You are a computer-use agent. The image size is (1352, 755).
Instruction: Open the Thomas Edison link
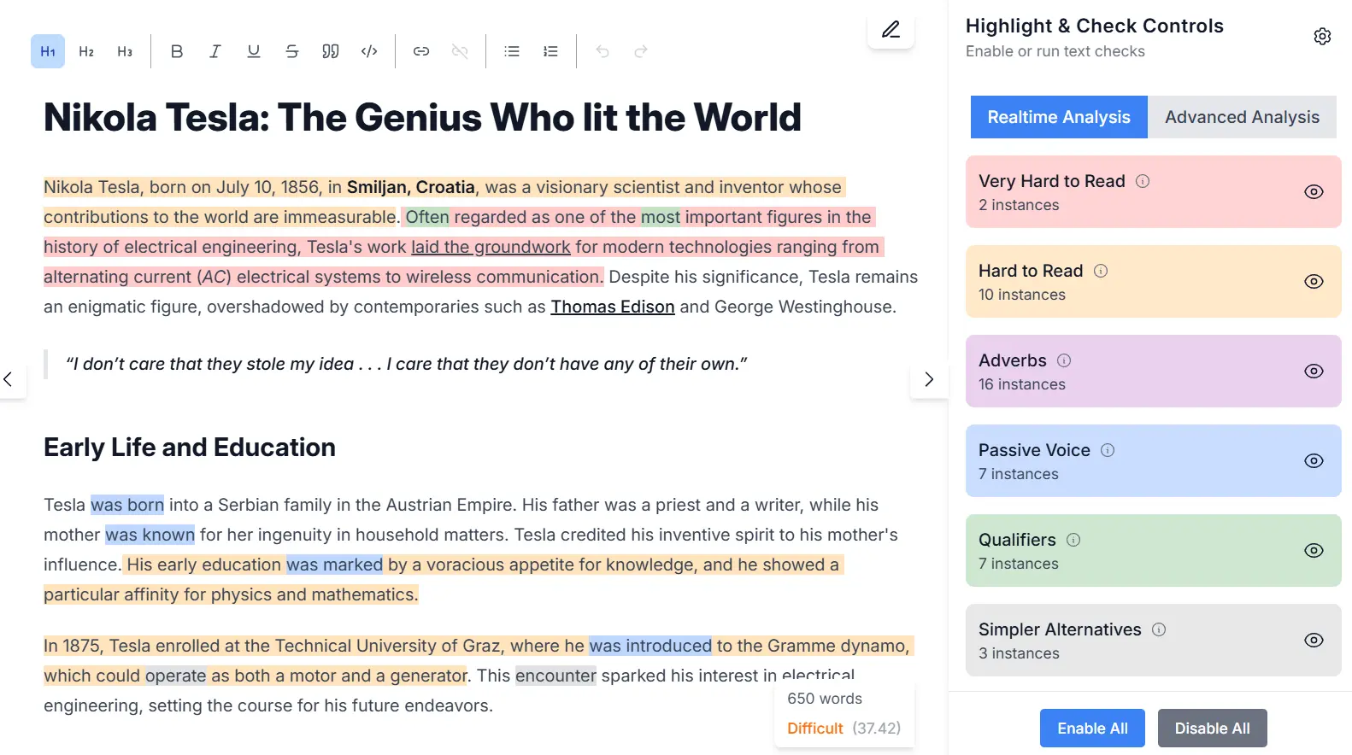click(x=612, y=307)
